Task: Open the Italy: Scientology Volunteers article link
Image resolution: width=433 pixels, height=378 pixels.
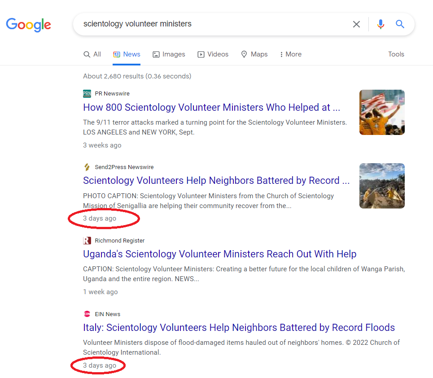Action: [x=239, y=327]
